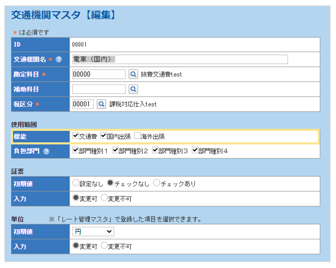336x268 pixels.
Task: Uncheck the 部門種別4 checkbox
Action: click(x=195, y=151)
